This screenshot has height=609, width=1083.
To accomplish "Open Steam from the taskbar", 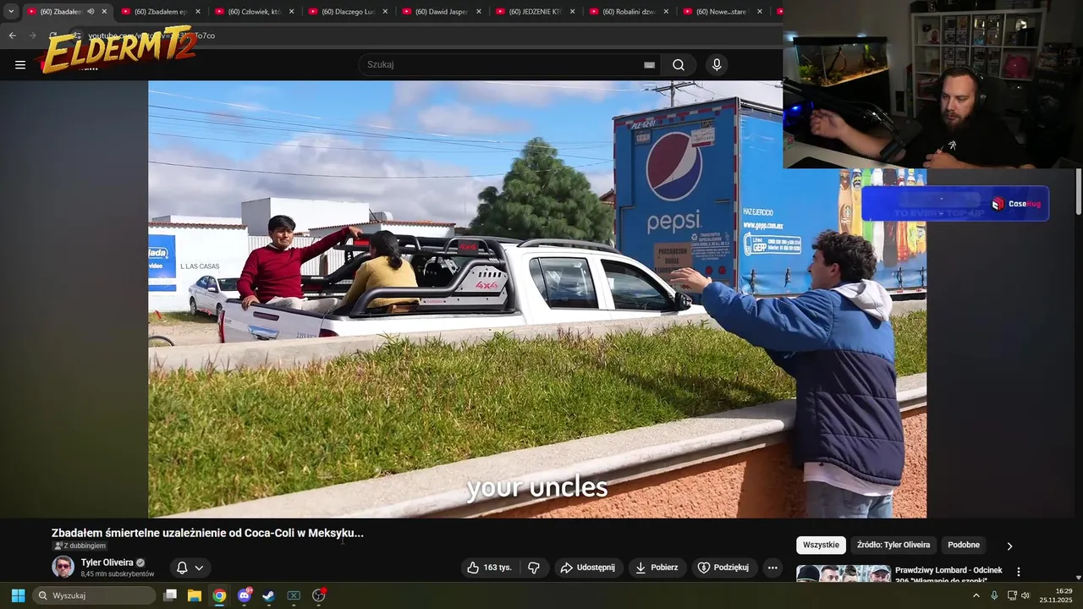I will 268,595.
